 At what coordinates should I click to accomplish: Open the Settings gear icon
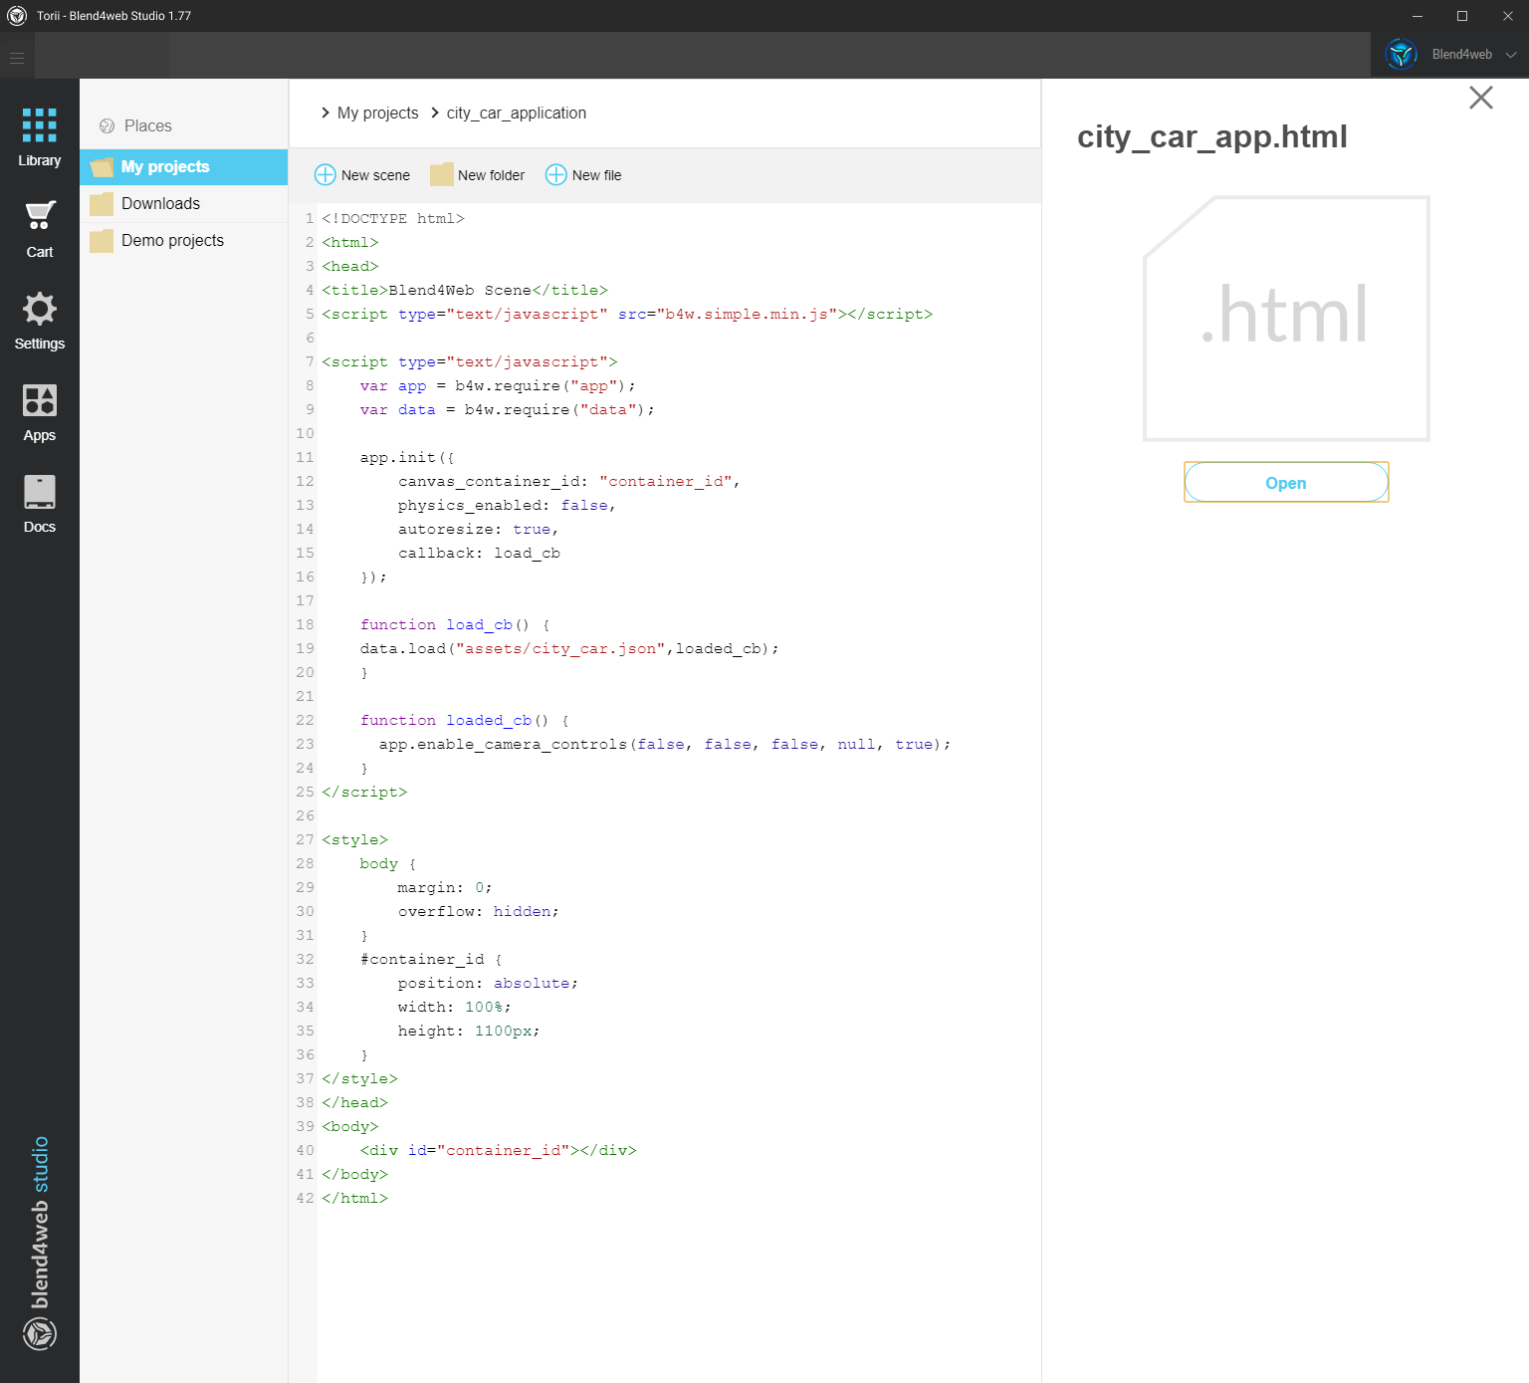pos(40,309)
